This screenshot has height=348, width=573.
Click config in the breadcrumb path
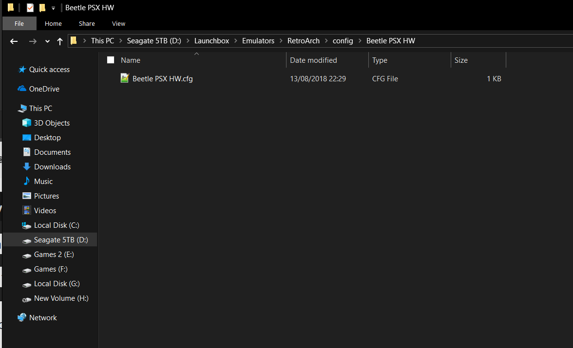tap(343, 40)
